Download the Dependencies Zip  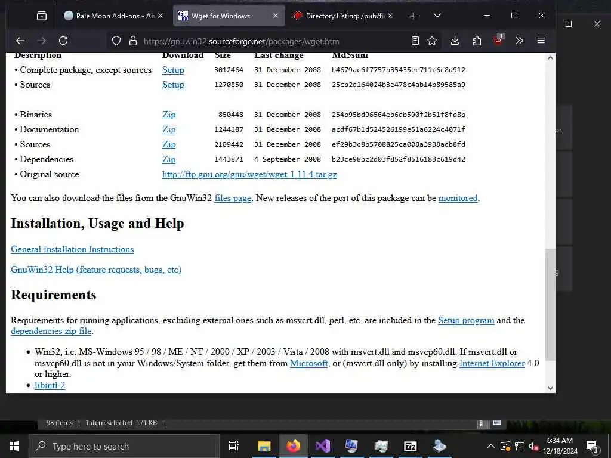click(x=169, y=159)
